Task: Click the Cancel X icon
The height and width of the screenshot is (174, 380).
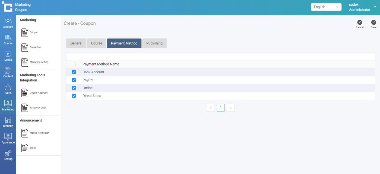Action: pos(360,23)
